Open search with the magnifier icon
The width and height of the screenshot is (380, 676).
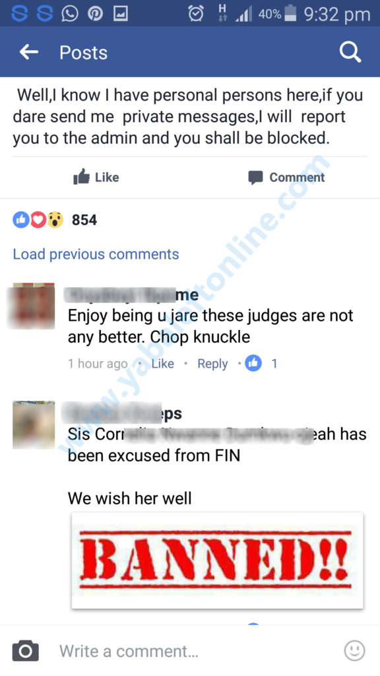click(350, 52)
